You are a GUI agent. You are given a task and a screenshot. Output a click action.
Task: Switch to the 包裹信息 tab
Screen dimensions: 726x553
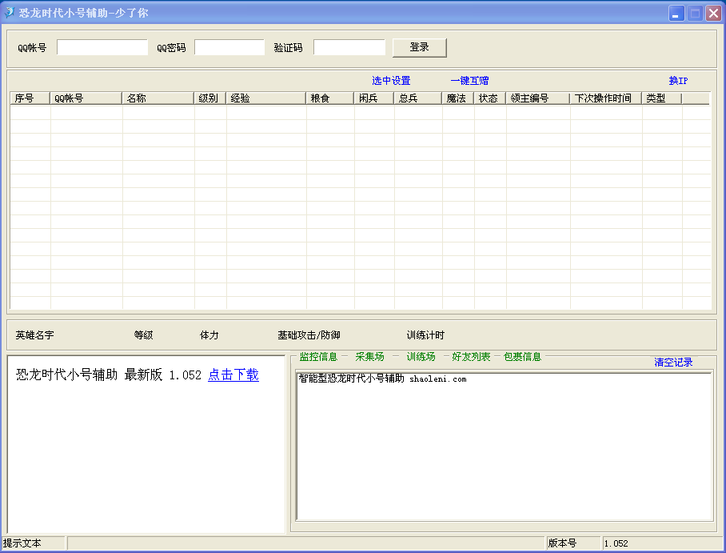[522, 356]
